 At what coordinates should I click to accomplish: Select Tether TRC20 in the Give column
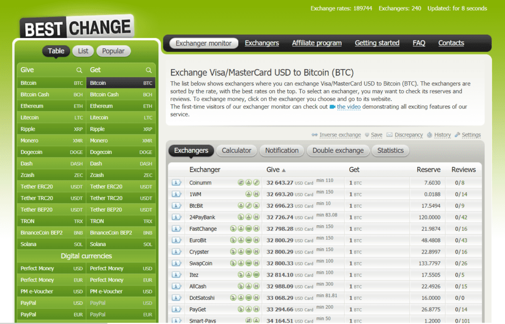51,198
